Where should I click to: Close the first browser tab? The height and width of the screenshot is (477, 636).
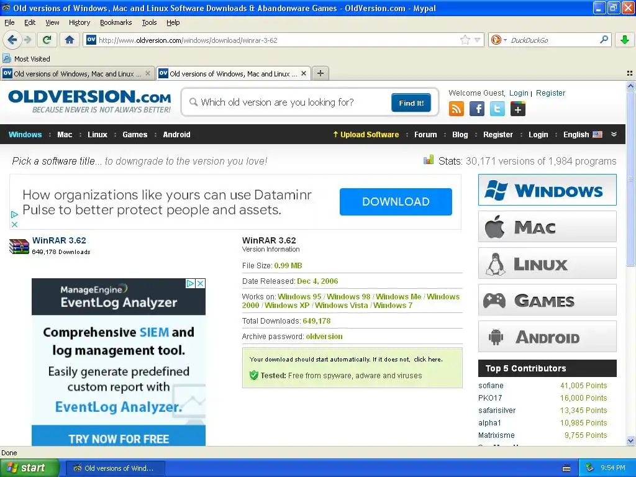[148, 73]
